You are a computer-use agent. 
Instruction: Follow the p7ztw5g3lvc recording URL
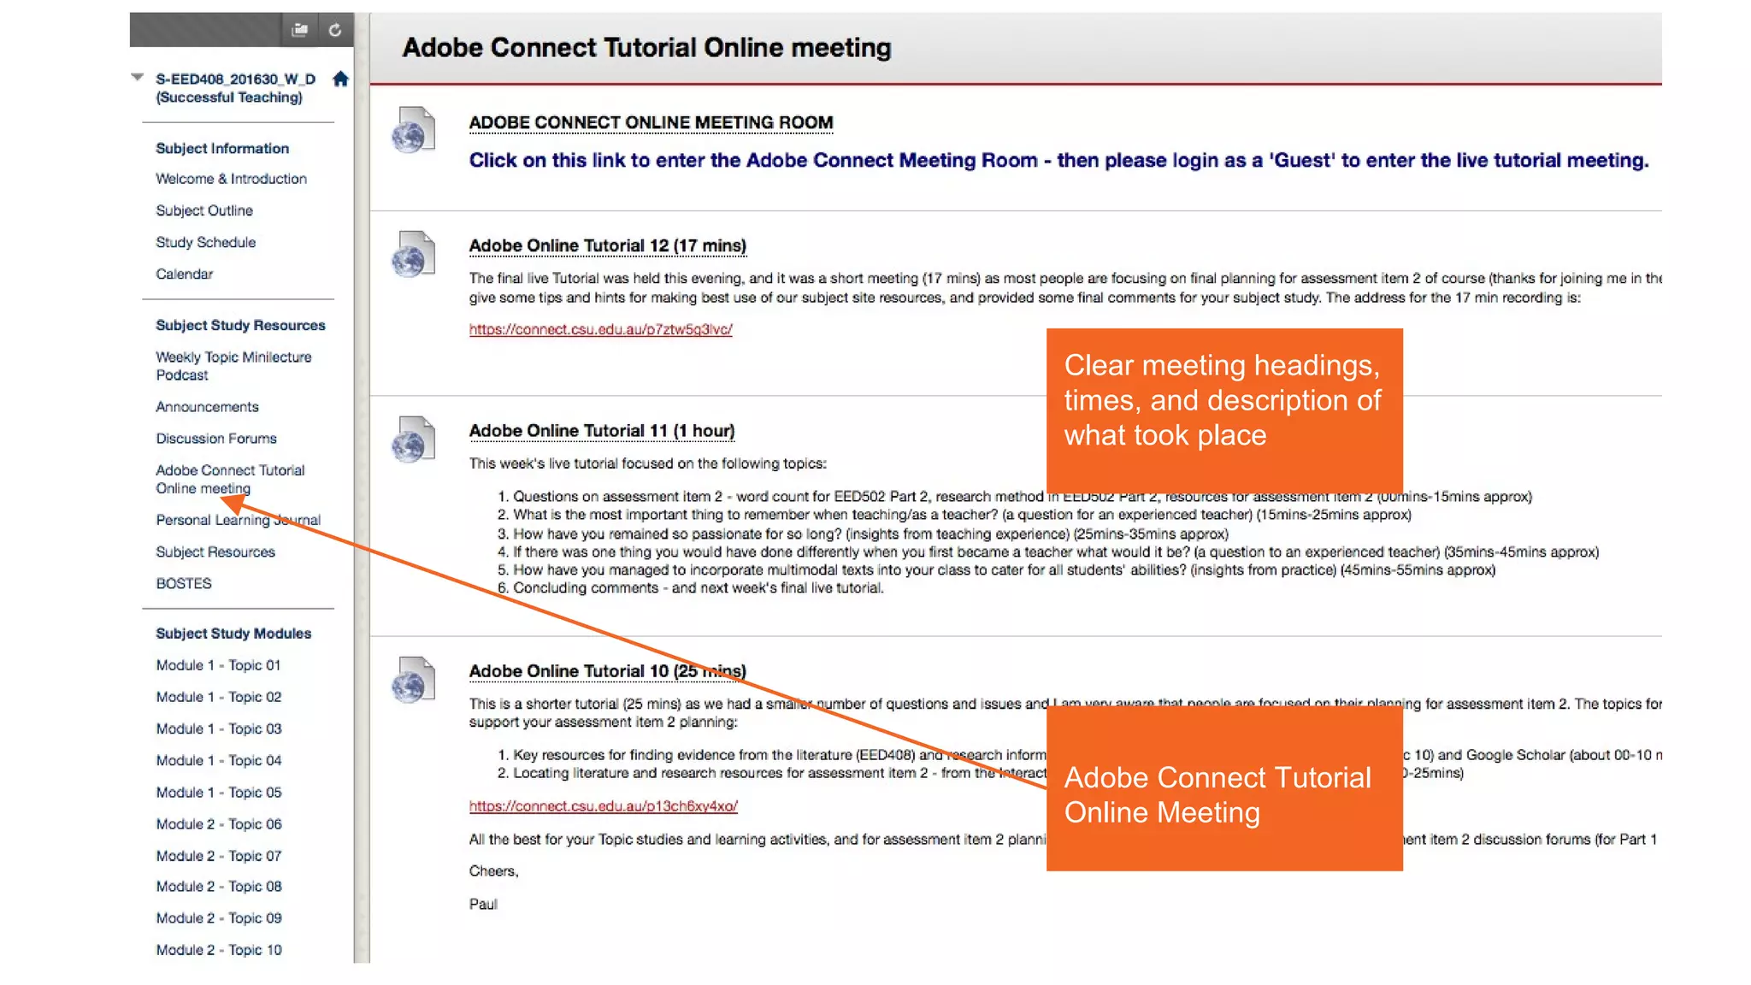coord(600,329)
